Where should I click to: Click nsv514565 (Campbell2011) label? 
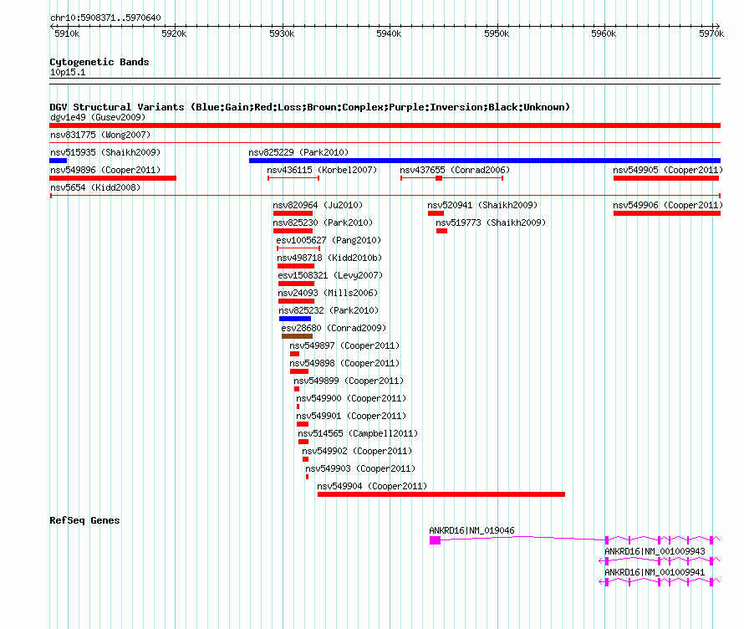click(358, 433)
